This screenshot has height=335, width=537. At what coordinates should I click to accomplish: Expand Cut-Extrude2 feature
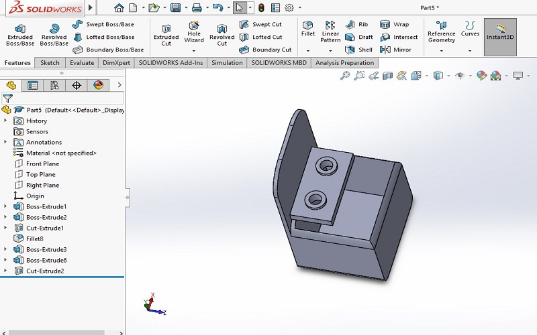(x=5, y=271)
